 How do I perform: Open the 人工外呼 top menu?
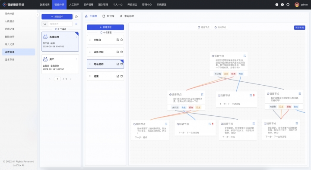click(x=74, y=5)
